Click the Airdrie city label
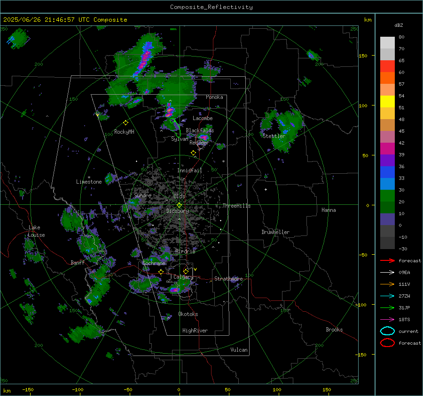 (x=185, y=251)
